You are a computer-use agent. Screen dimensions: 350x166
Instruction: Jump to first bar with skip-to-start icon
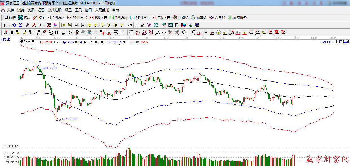(x=63, y=25)
